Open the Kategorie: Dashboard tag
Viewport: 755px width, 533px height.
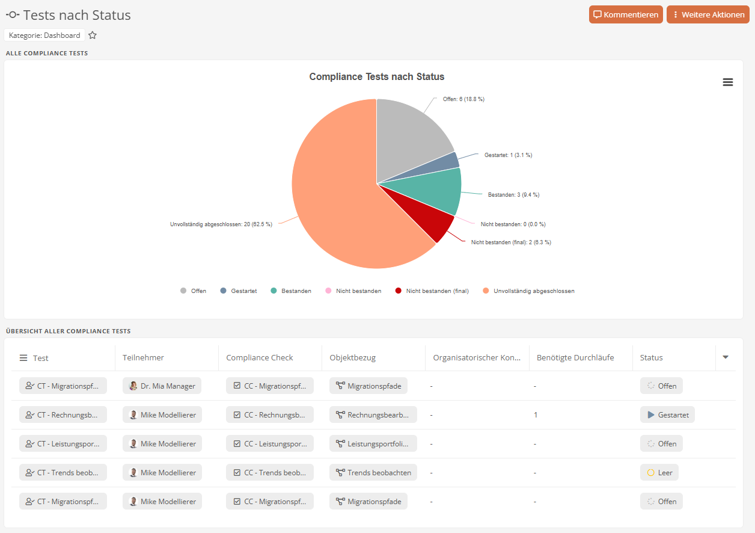pyautogui.click(x=44, y=35)
